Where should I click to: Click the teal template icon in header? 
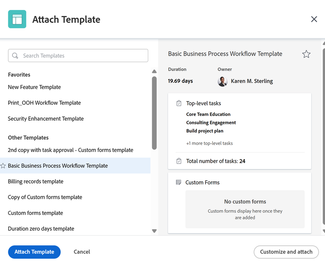[x=17, y=19]
